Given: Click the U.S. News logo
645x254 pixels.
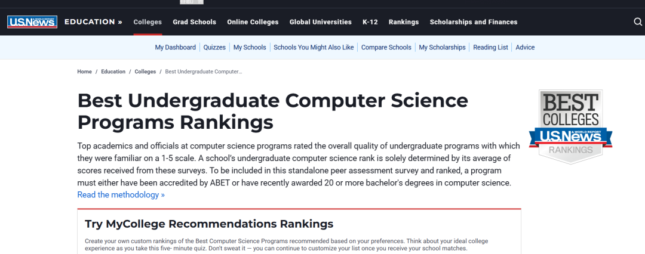Looking at the screenshot, I should (x=32, y=22).
